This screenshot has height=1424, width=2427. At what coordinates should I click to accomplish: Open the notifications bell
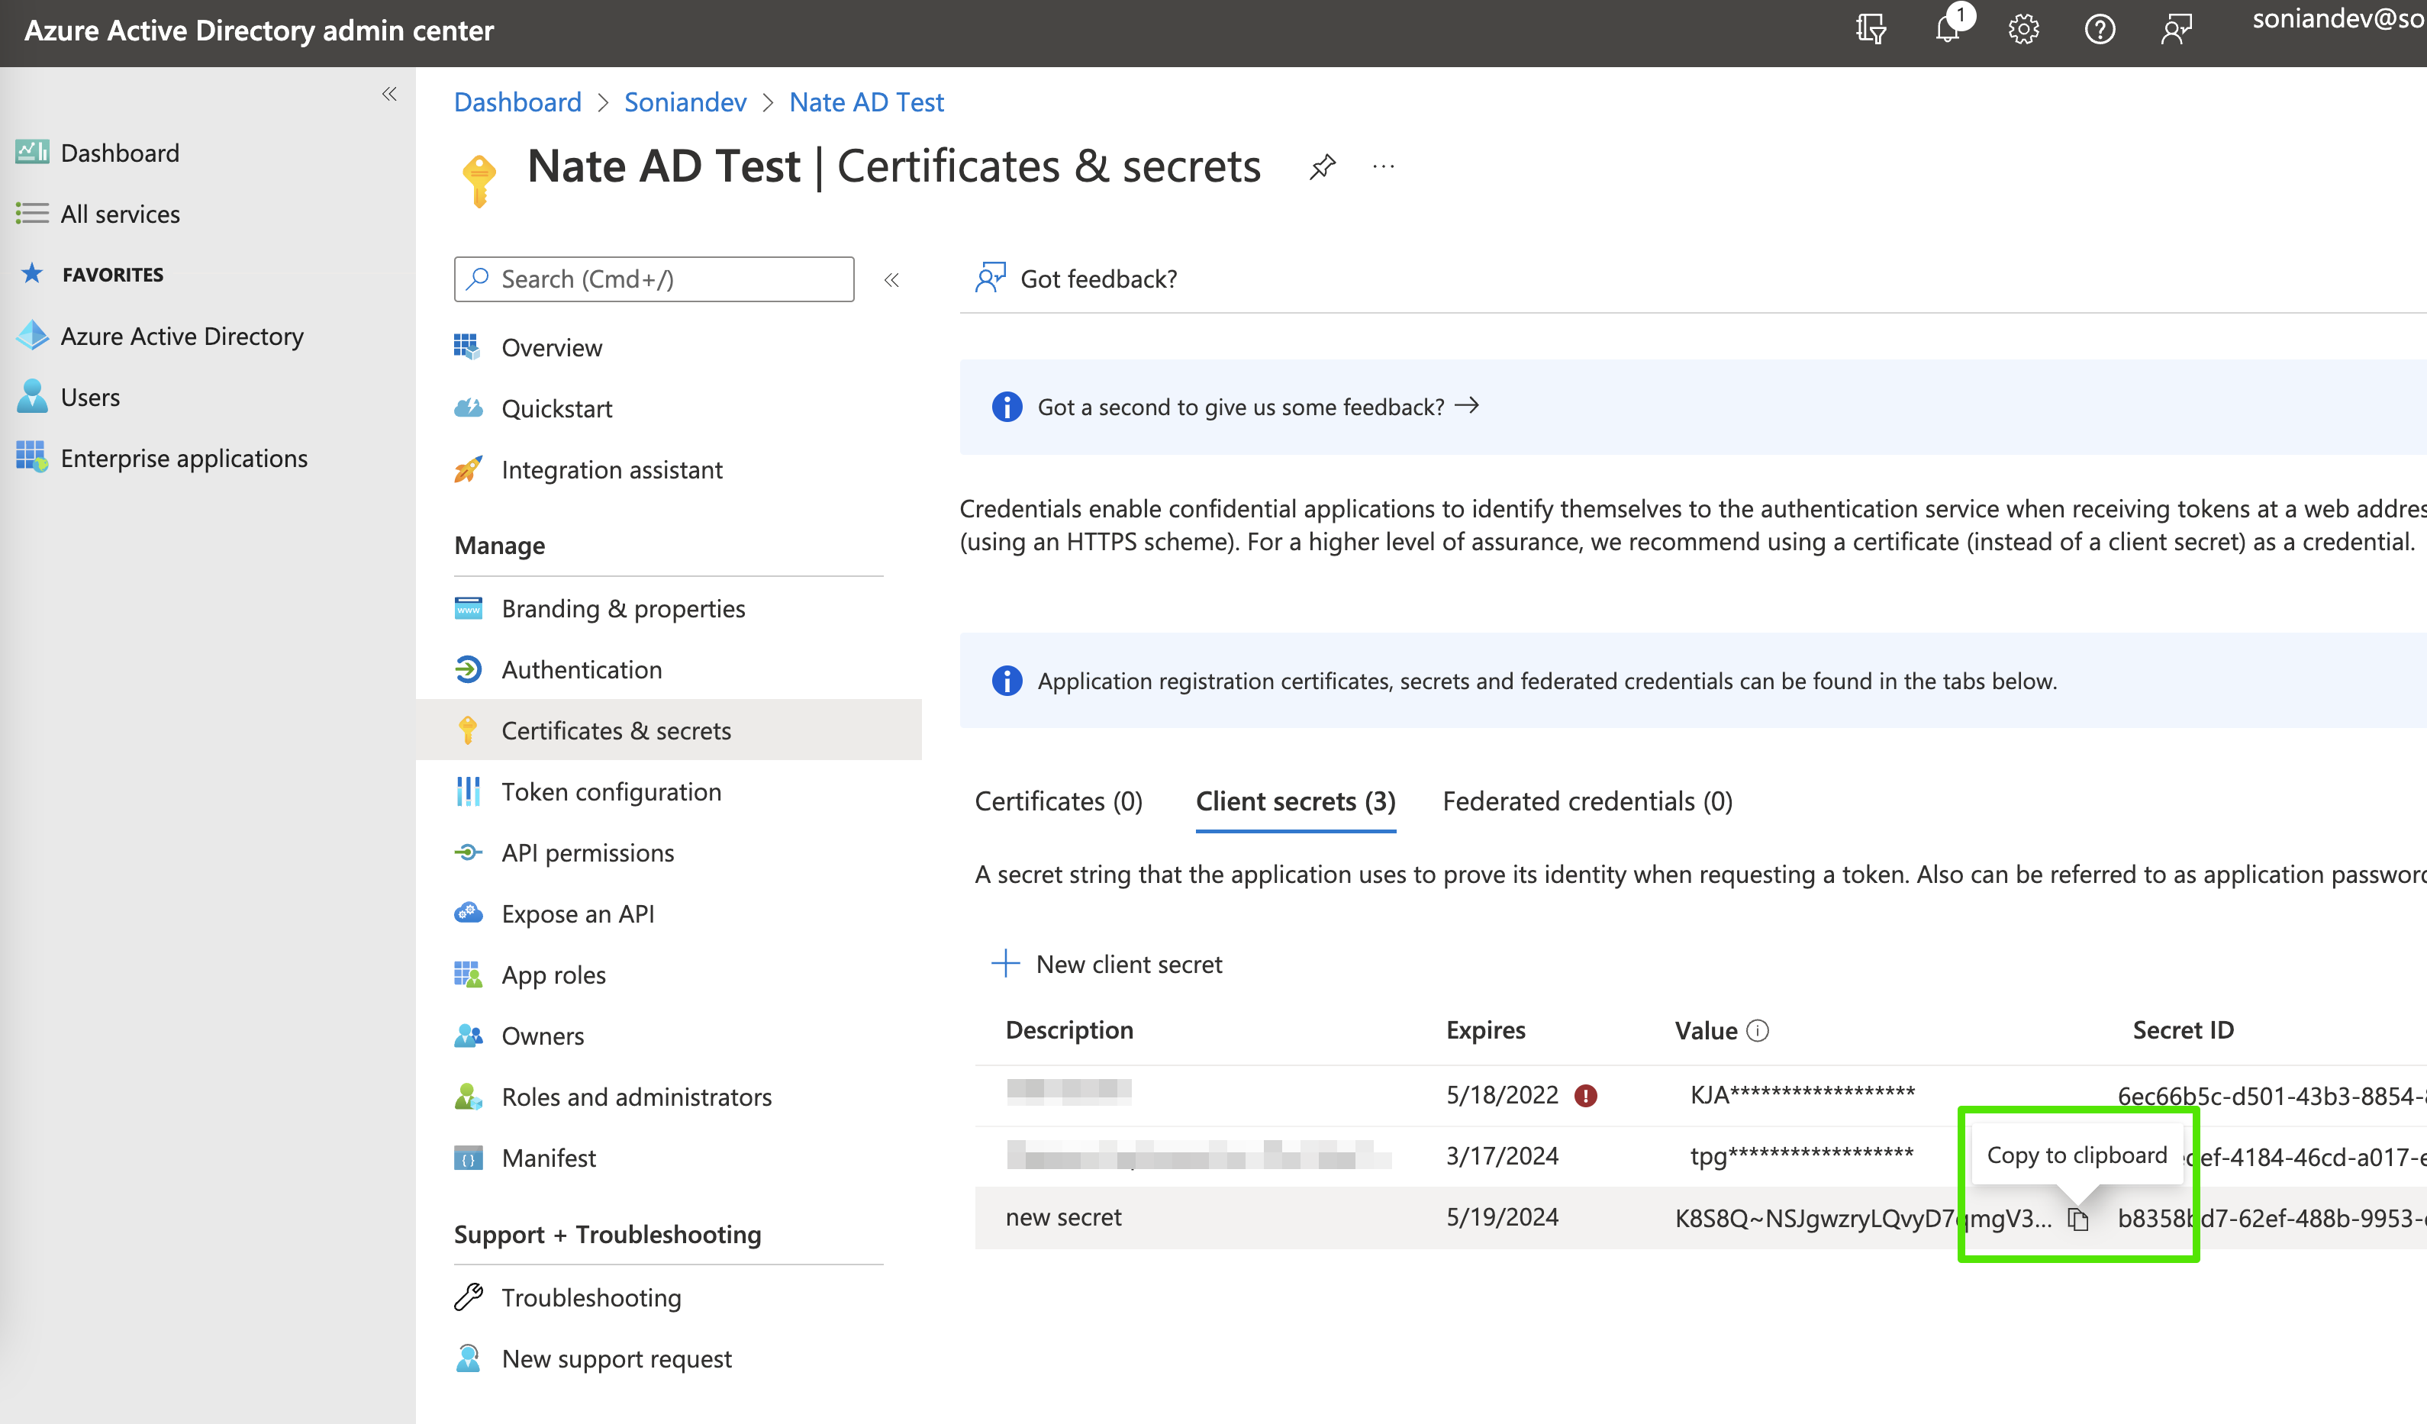pos(1948,29)
